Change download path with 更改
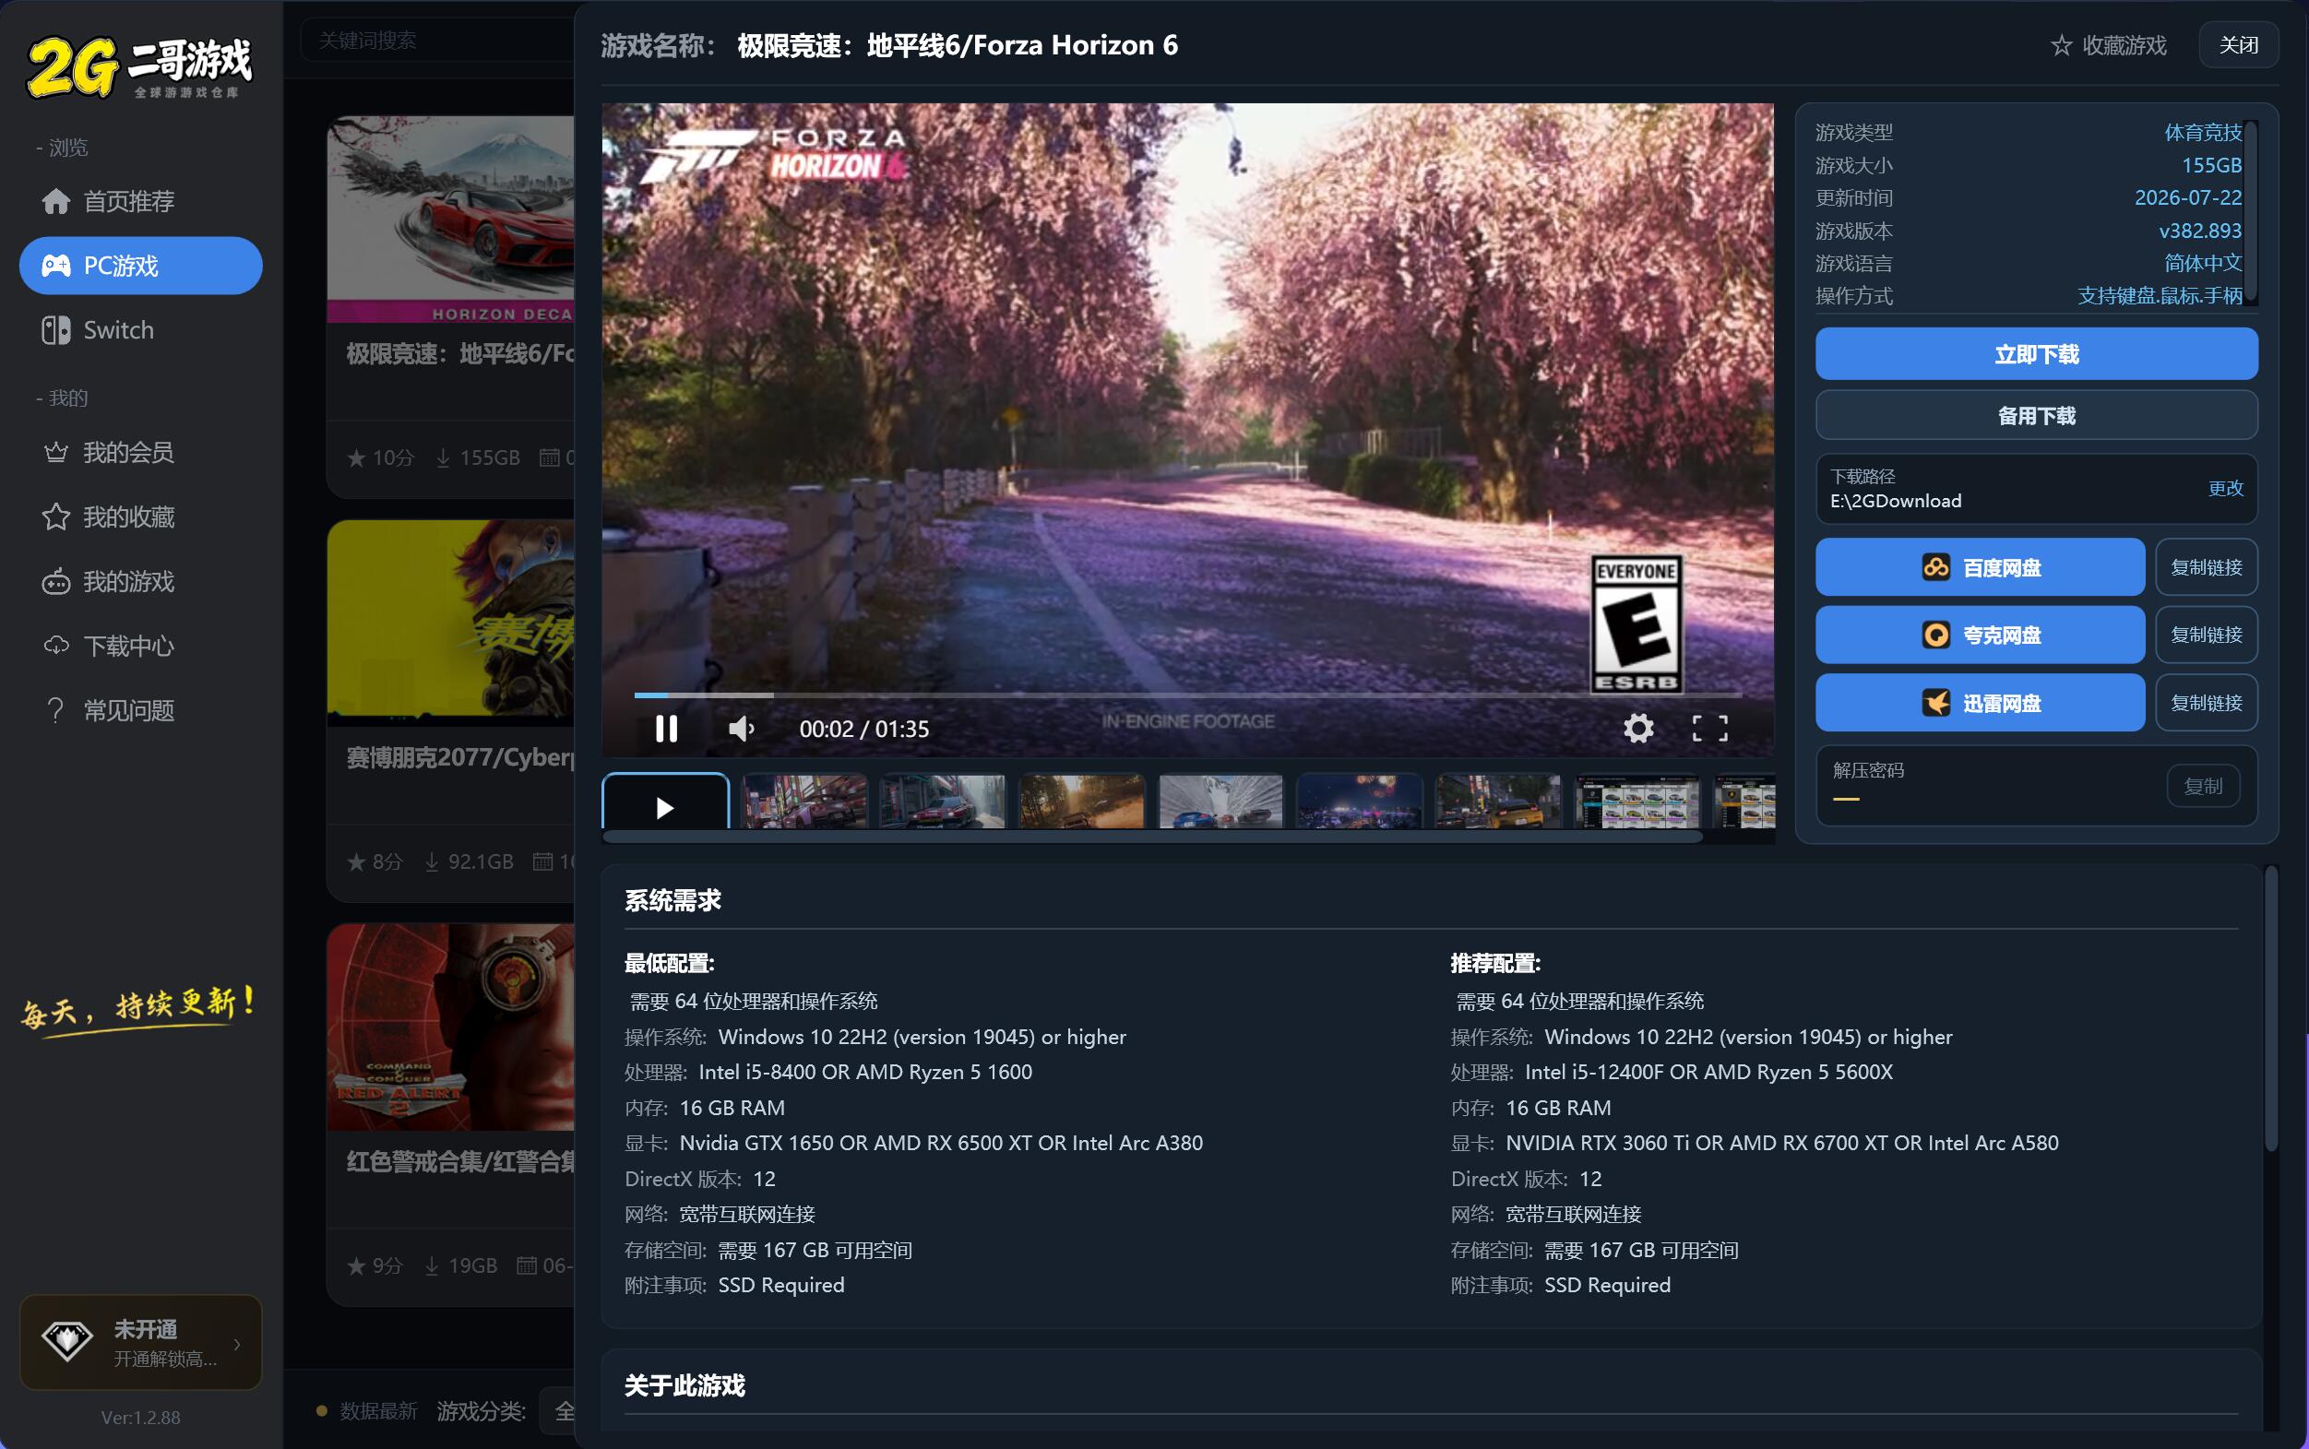 pos(2225,489)
